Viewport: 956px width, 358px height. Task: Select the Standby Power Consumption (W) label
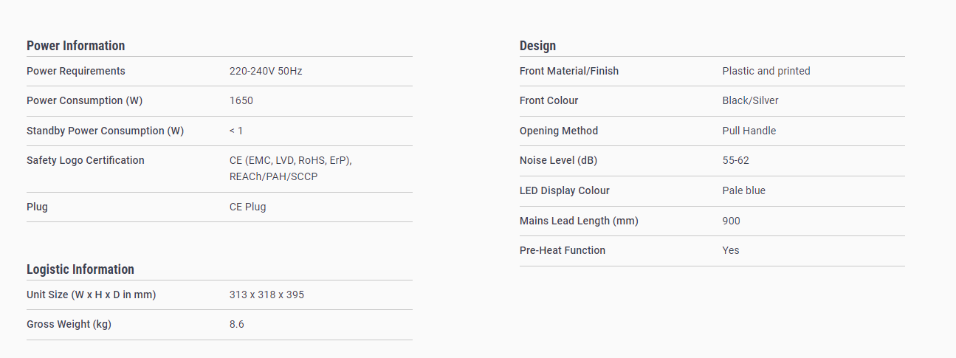pos(106,131)
